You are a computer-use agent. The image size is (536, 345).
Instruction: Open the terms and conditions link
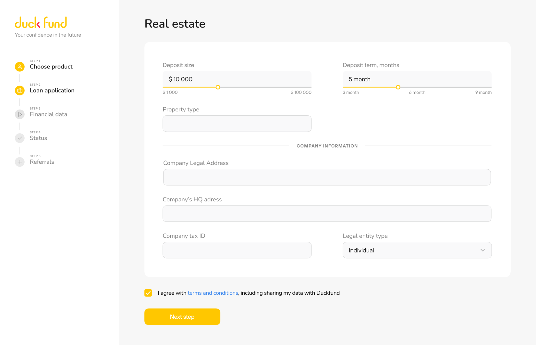pos(213,293)
